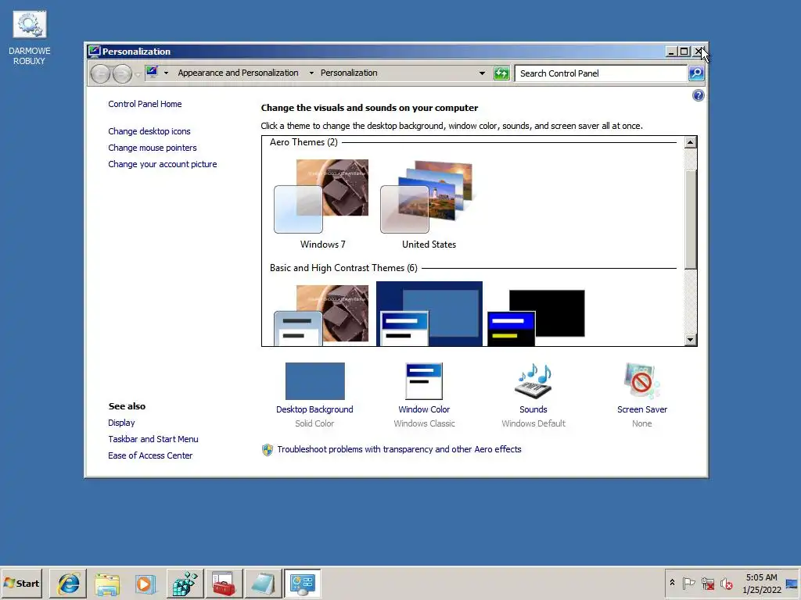The image size is (801, 600).
Task: Open the Sounds music notes icon
Action: pyautogui.click(x=533, y=381)
